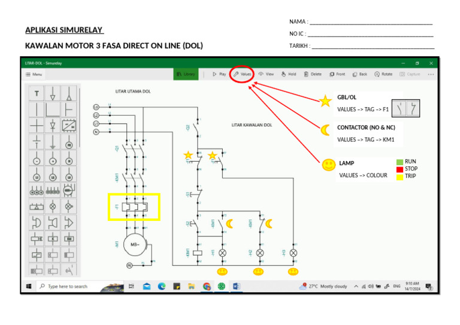Rotate the selected component
The image size is (460, 325).
click(383, 74)
